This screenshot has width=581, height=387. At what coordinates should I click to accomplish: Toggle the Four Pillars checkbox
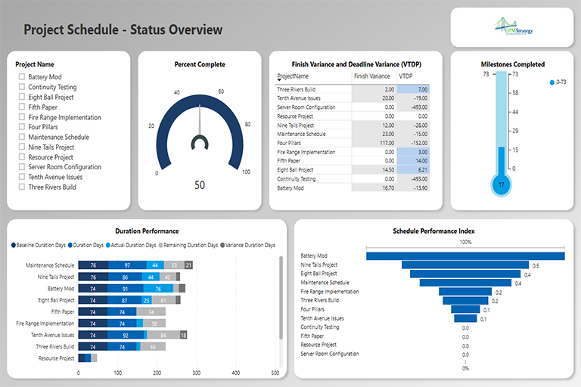[22, 126]
